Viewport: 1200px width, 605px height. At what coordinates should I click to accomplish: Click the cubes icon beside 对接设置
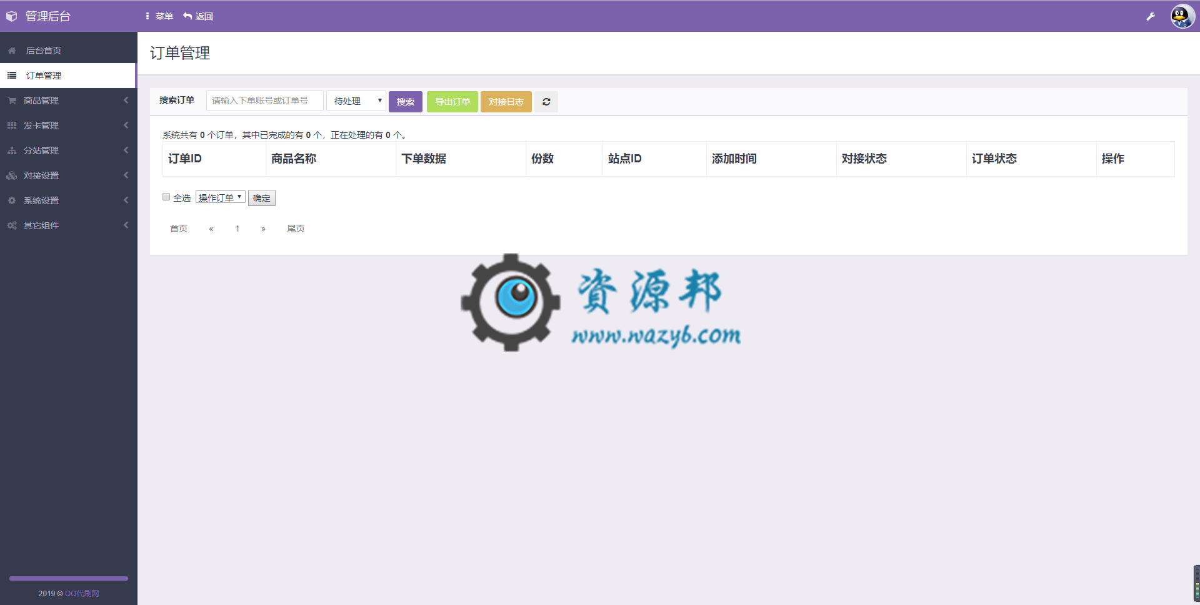point(12,175)
